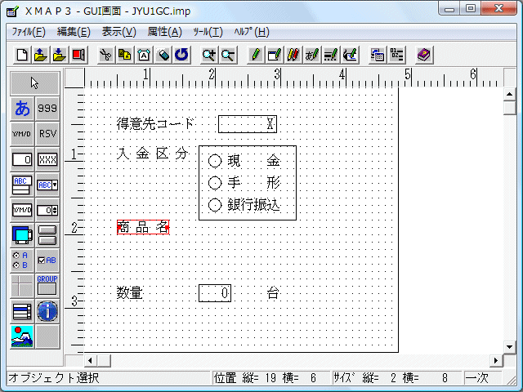Click the blue undo arrow icon
This screenshot has height=392, width=523.
181,55
